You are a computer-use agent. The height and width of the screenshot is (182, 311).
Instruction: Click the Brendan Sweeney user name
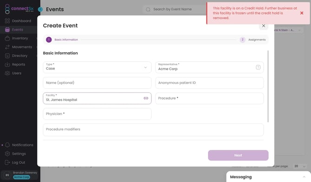point(25,173)
